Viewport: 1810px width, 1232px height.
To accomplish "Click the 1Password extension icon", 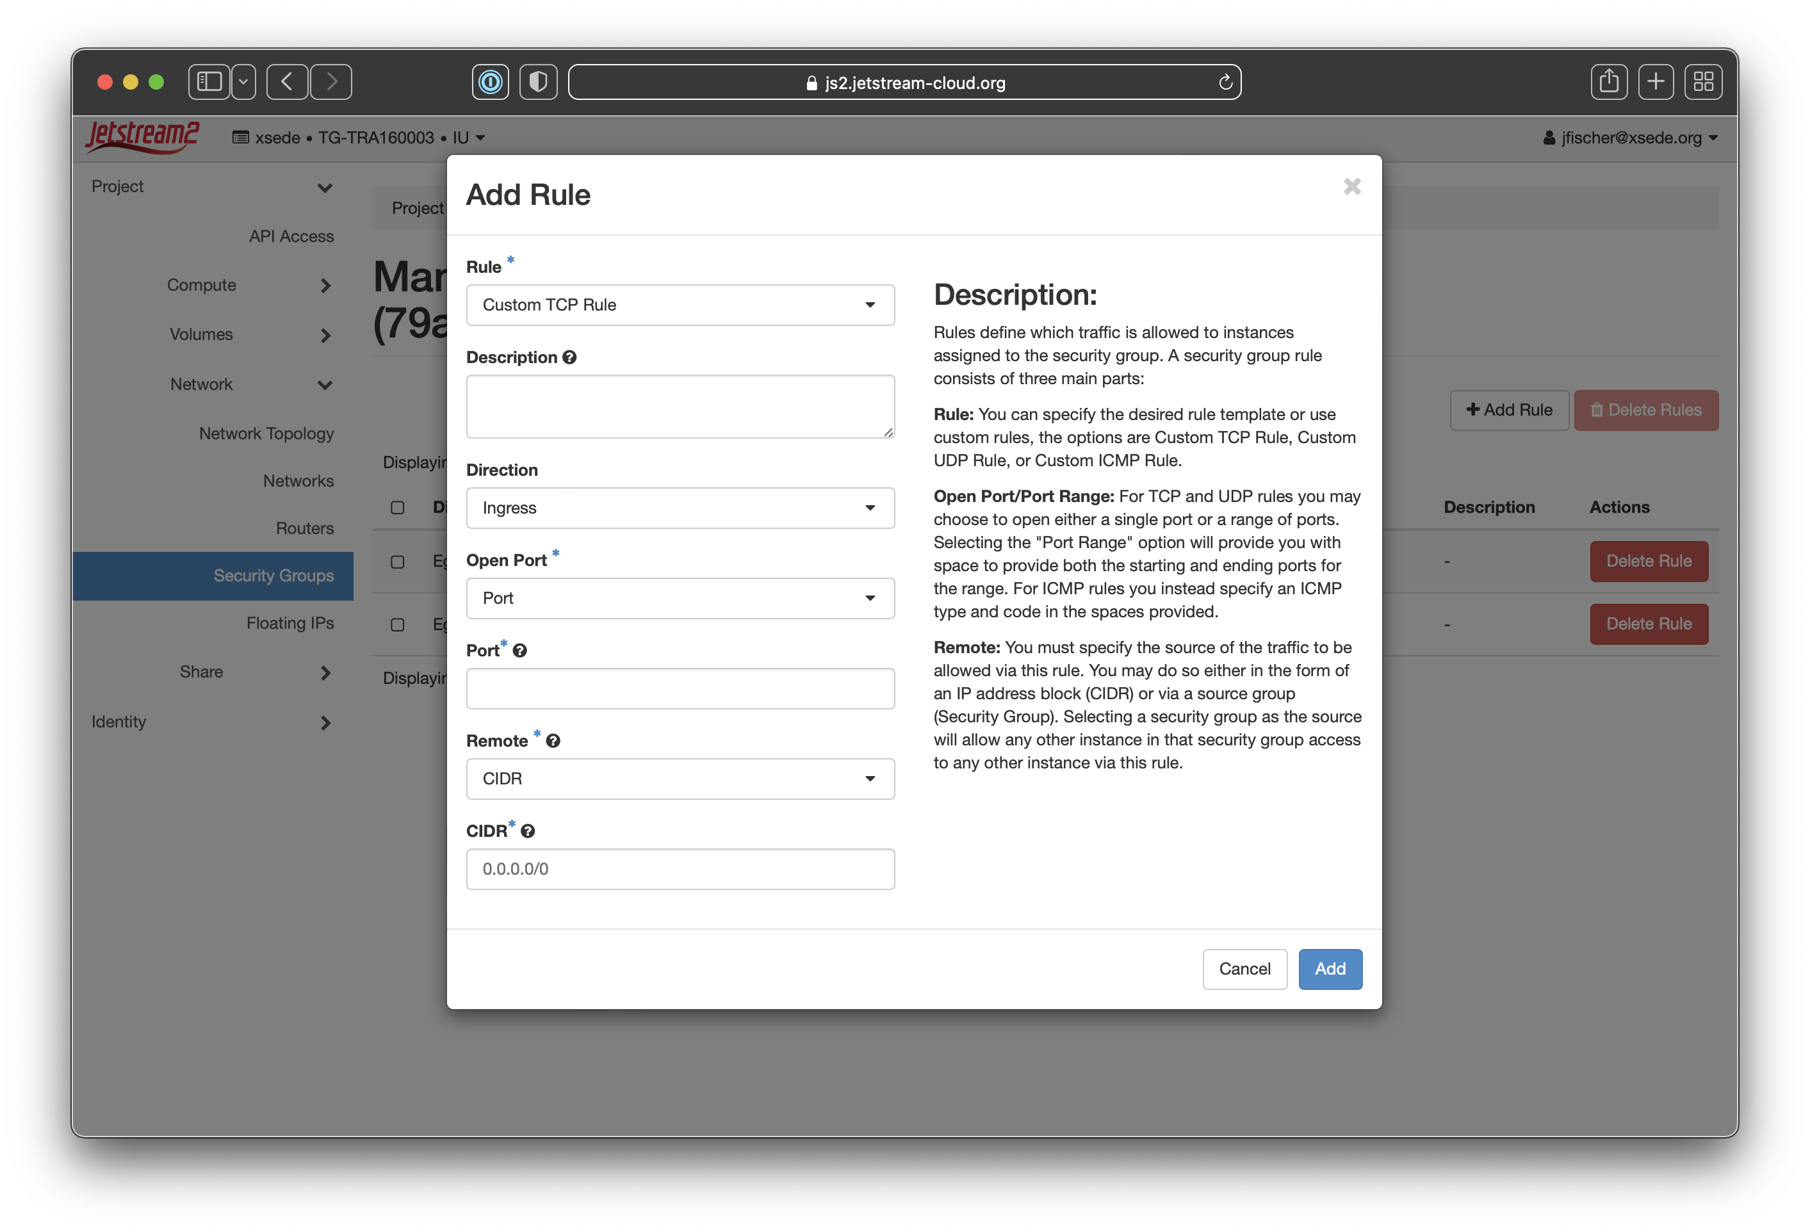I will [490, 82].
